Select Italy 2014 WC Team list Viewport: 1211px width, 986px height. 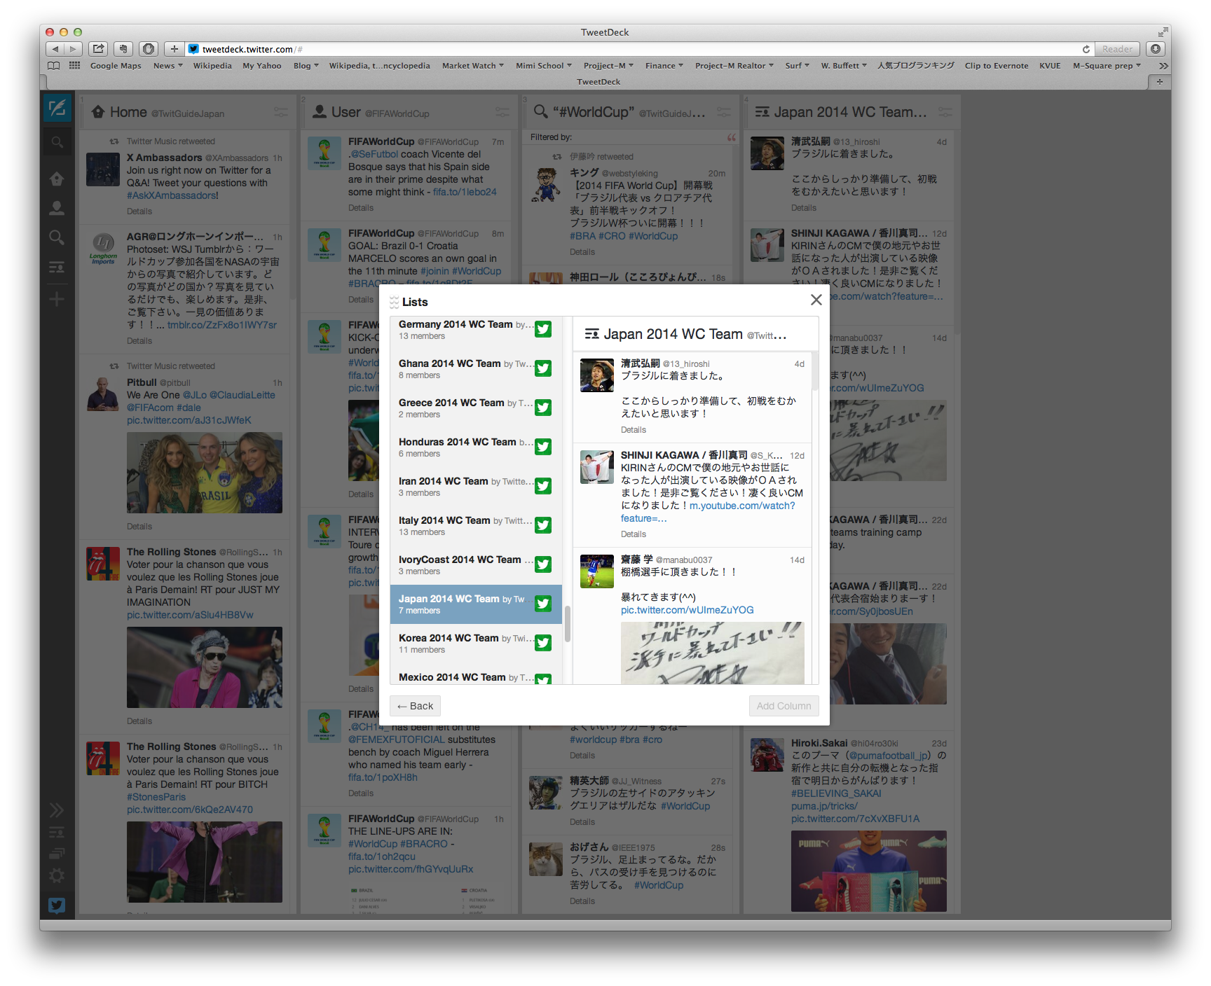476,525
